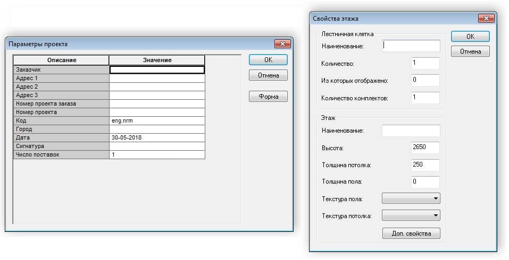The height and width of the screenshot is (260, 509).
Task: Expand the Текстура потолка dropdown
Action: point(411,215)
